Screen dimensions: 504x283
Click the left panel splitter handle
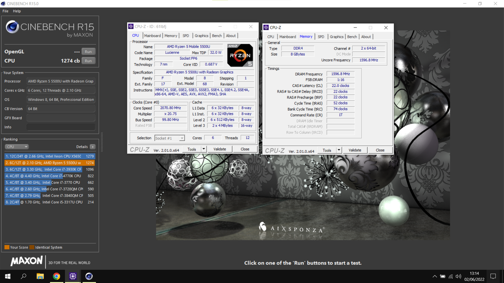tap(102, 142)
